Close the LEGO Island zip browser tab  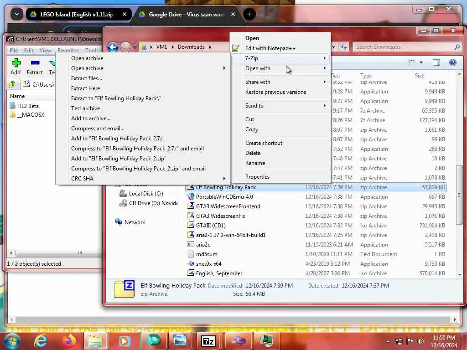click(125, 14)
